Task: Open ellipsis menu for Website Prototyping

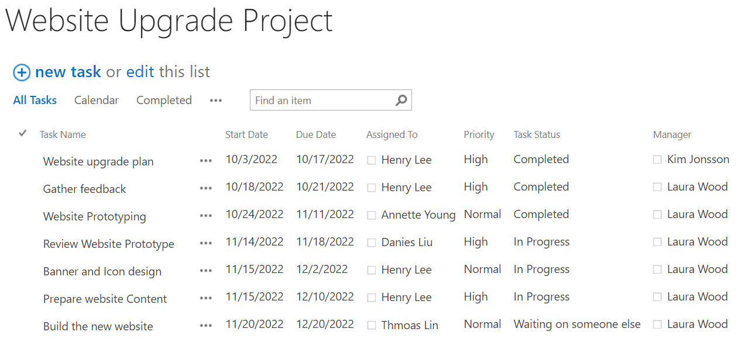Action: pos(205,216)
